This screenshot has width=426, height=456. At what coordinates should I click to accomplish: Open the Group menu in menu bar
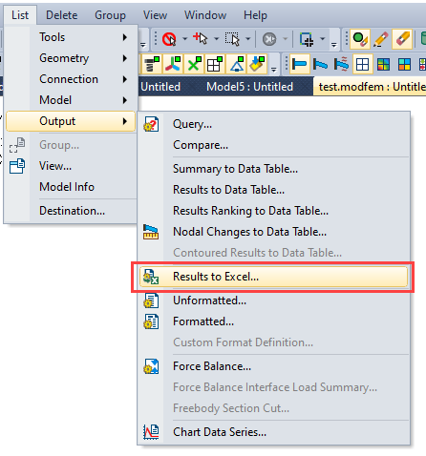click(110, 15)
